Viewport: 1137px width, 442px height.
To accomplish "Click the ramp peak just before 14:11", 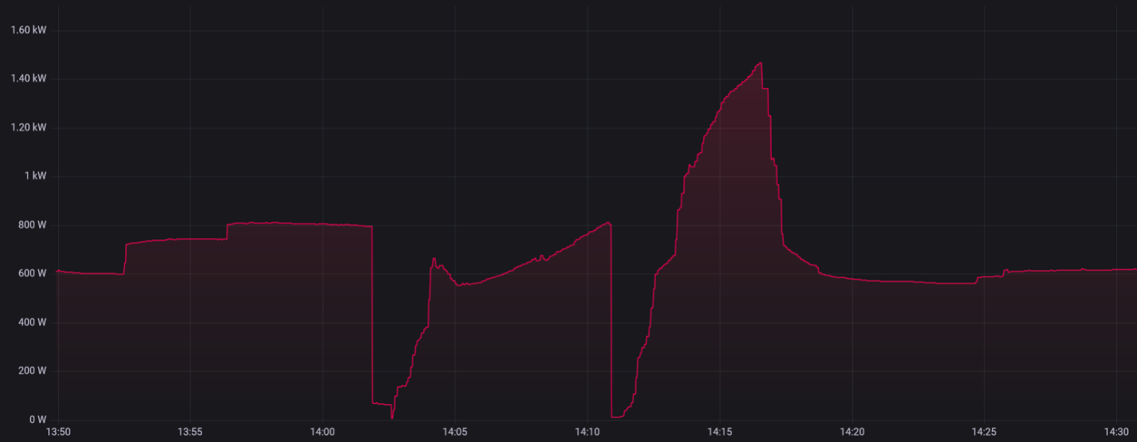I will click(x=608, y=223).
